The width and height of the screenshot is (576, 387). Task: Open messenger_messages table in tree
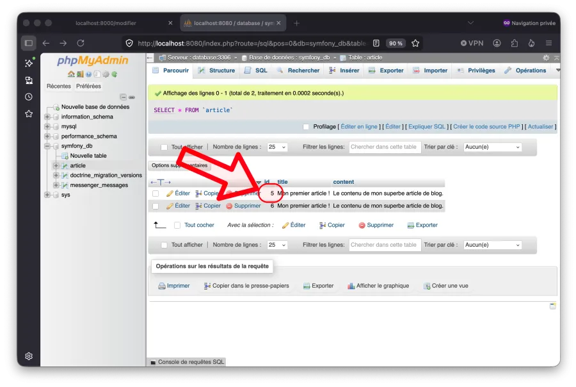tap(99, 185)
